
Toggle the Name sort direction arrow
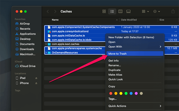click(117, 20)
